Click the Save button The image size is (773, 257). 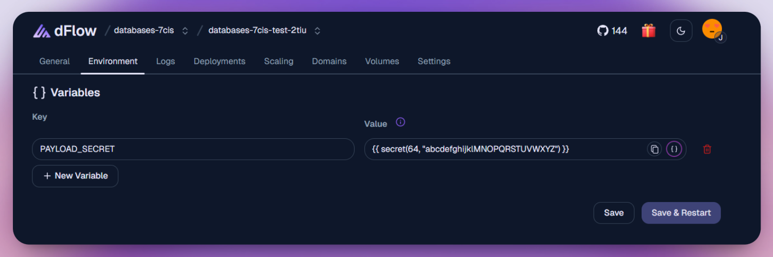coord(614,213)
